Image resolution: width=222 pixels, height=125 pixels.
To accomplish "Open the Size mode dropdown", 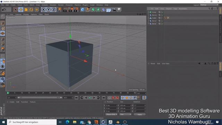I will pos(125,114).
